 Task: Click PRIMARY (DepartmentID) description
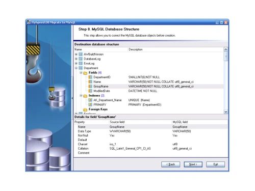coord(145,105)
